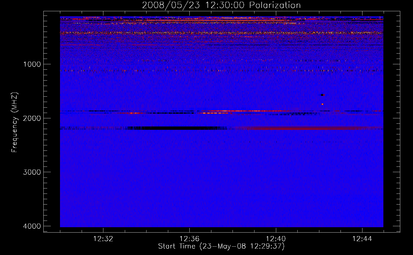Select the 1000 frequency axis label

(32, 64)
